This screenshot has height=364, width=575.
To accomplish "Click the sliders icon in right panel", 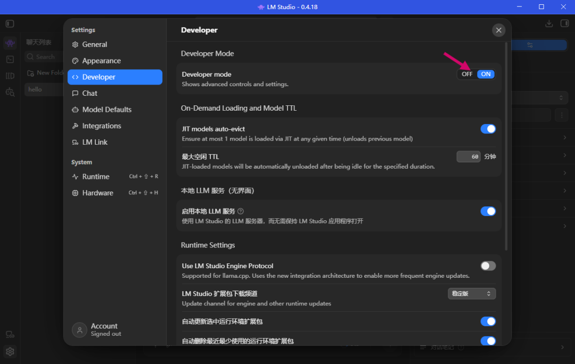I will (530, 45).
